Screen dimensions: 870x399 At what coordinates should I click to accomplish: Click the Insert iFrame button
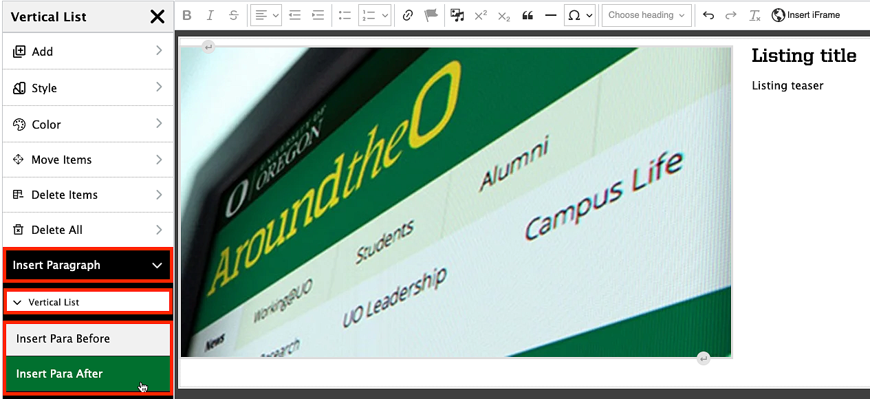pyautogui.click(x=805, y=14)
